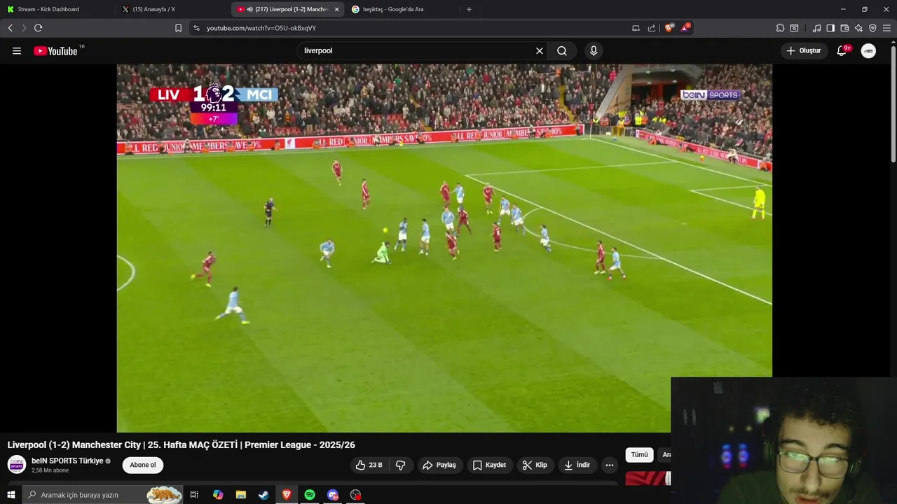Open the YouTube account avatar menu
This screenshot has width=897, height=504.
868,50
